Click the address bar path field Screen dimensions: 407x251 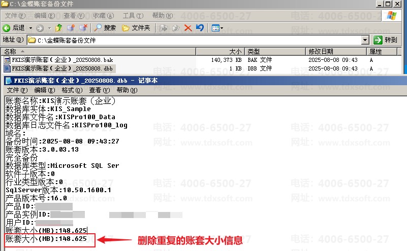pyautogui.click(x=195, y=40)
